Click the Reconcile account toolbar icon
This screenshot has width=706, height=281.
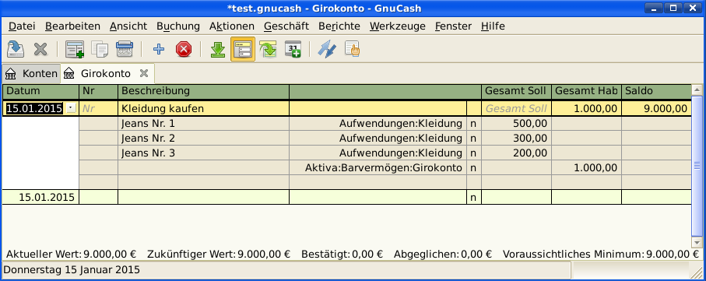pyautogui.click(x=353, y=49)
